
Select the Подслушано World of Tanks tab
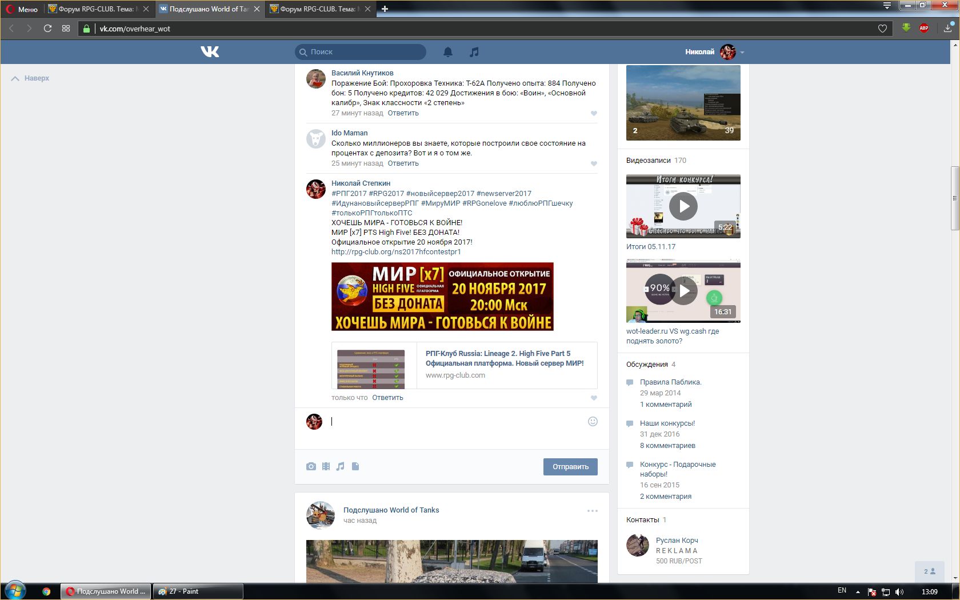209,9
